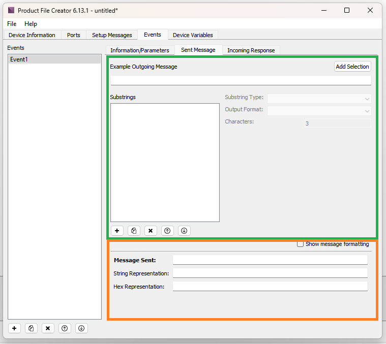Delete event using the X icon
The height and width of the screenshot is (344, 386).
click(x=48, y=328)
